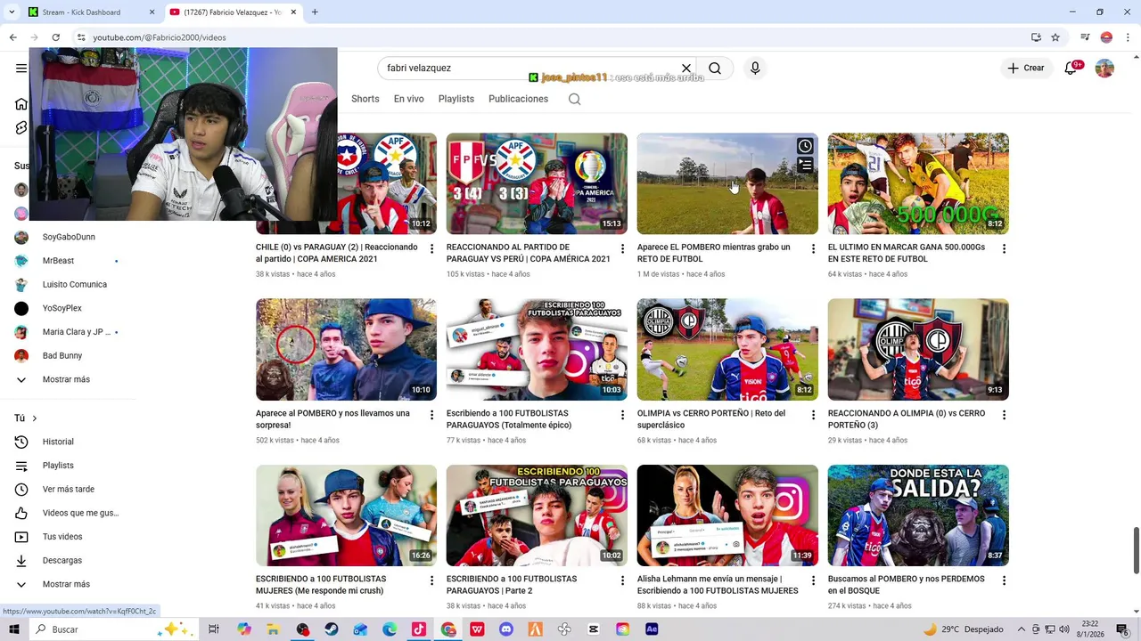This screenshot has width=1141, height=641.
Task: Reload the current page
Action: (x=55, y=37)
